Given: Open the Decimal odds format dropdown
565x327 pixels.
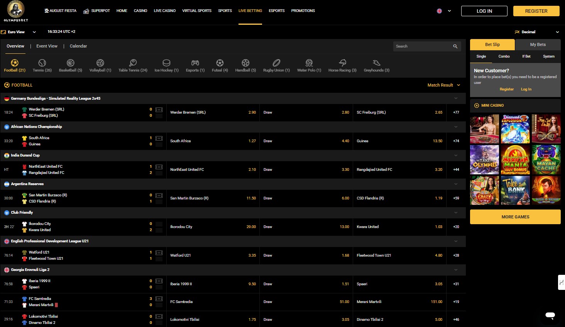Looking at the screenshot, I should [x=537, y=32].
